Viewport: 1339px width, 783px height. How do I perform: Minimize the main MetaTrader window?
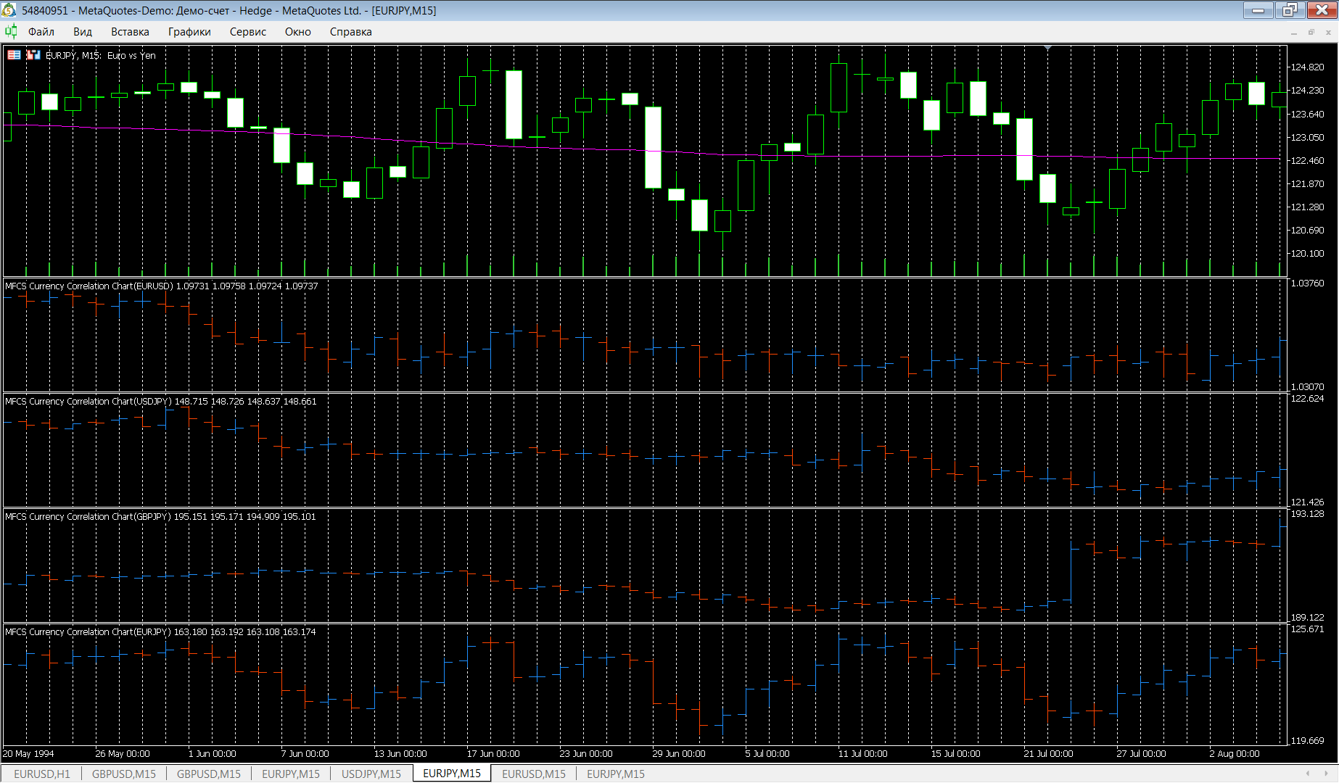pyautogui.click(x=1258, y=10)
